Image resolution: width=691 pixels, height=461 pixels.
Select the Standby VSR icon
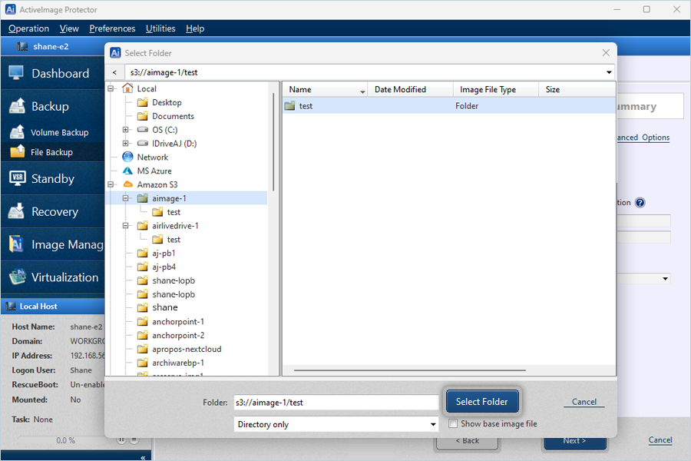tap(17, 178)
